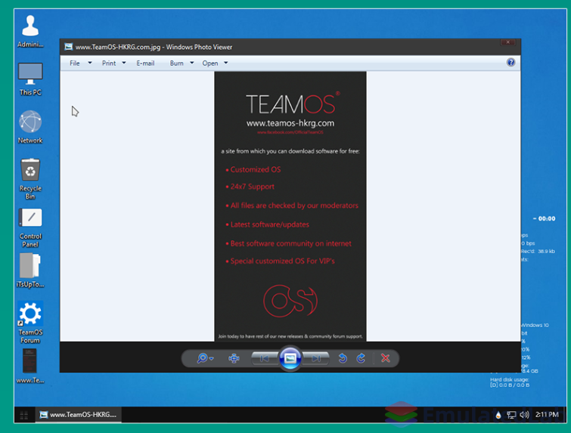571x433 pixels.
Task: Click the Start button on the taskbar
Action: coord(24,415)
